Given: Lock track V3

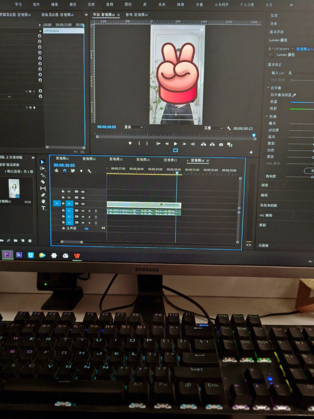Looking at the screenshot, I should pos(63,191).
